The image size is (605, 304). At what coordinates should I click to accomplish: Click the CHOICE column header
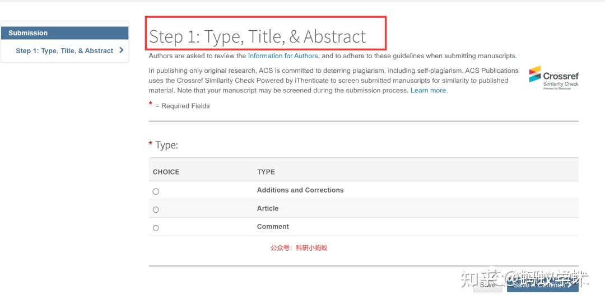pos(166,172)
